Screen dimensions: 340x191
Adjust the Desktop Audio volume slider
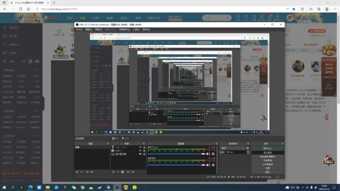176,165
